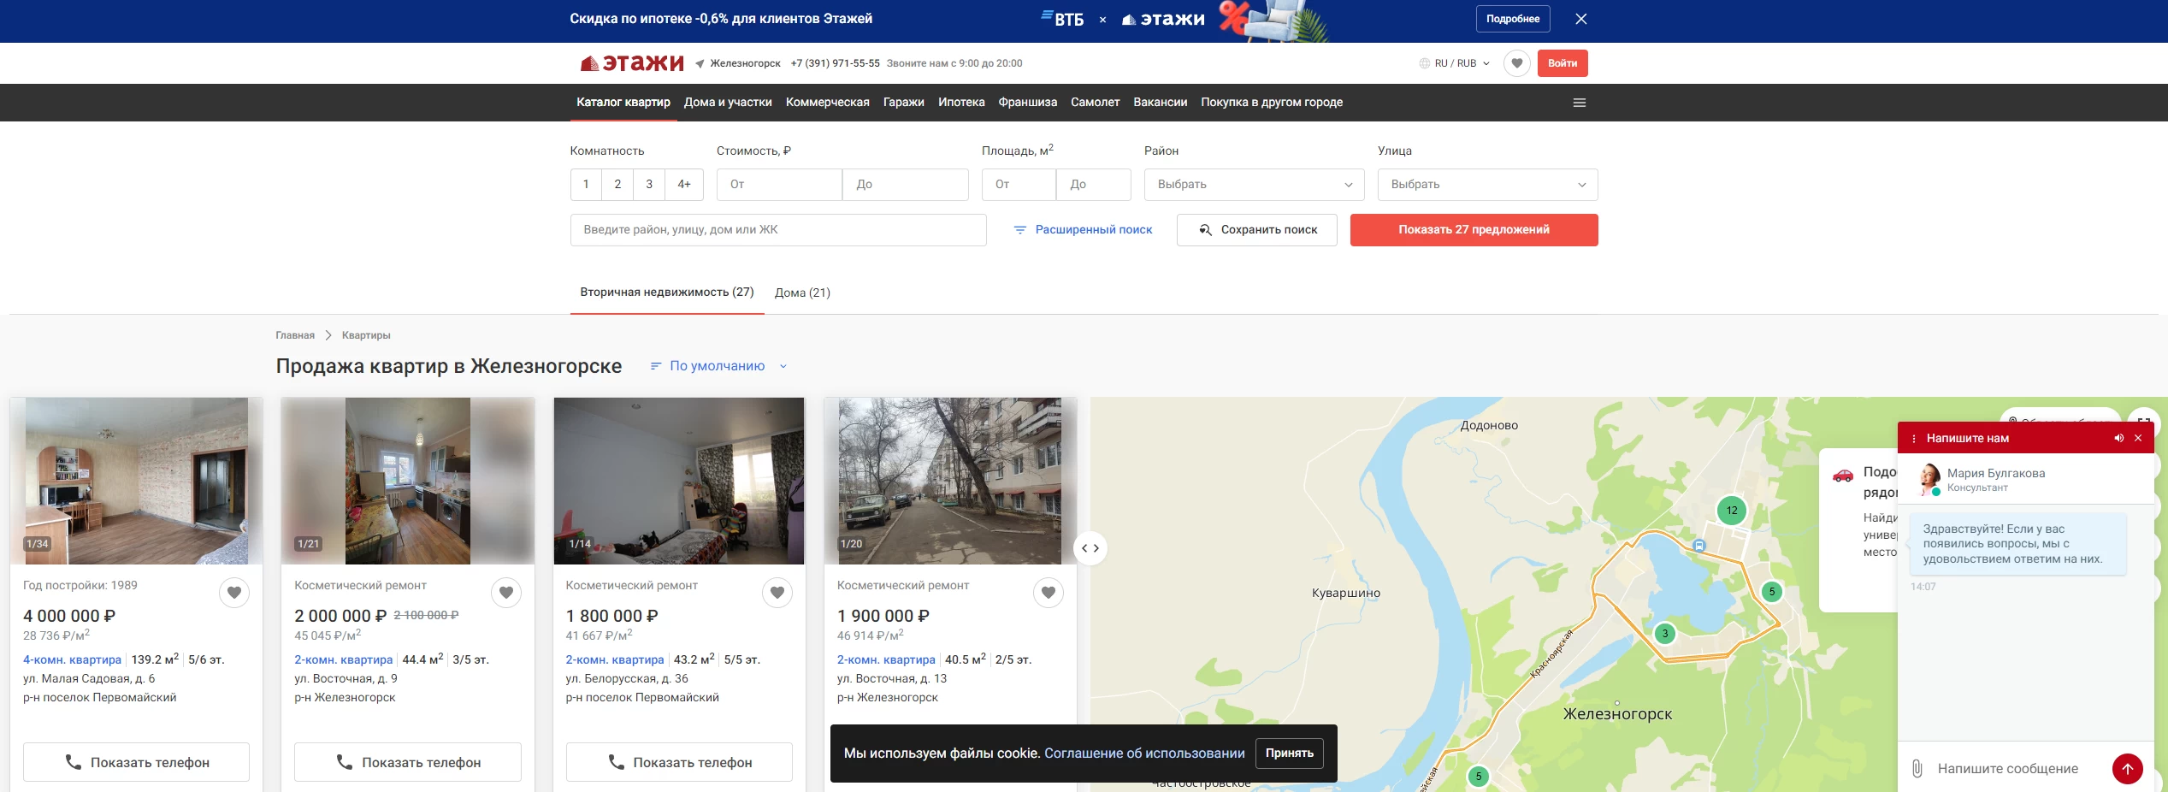Click Сохранить поиск button

point(1257,230)
